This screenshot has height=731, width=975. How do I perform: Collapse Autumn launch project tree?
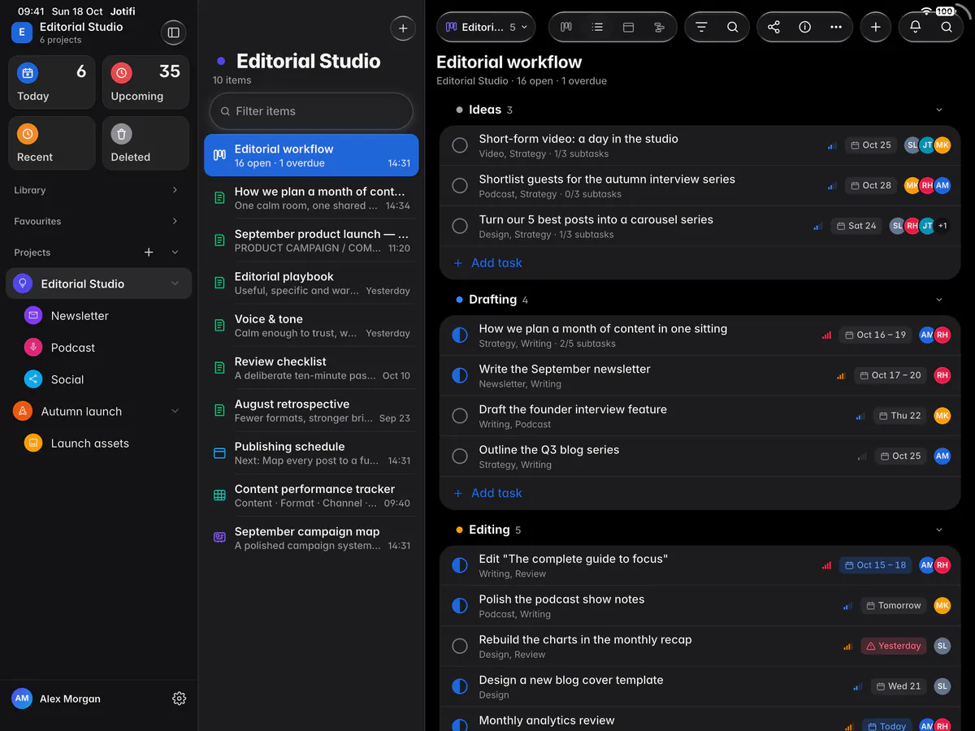[175, 412]
